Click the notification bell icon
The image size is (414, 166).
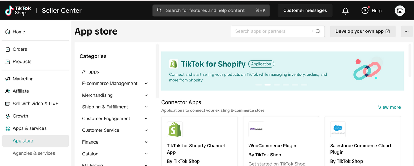[345, 11]
